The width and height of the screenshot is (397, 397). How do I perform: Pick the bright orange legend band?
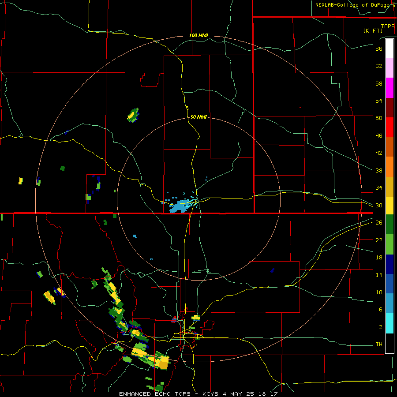(x=390, y=167)
